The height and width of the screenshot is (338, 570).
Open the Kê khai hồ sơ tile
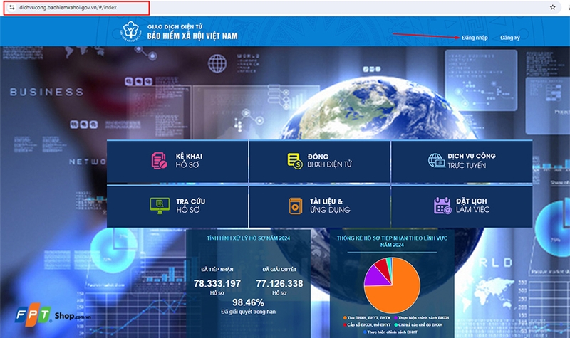tap(177, 162)
